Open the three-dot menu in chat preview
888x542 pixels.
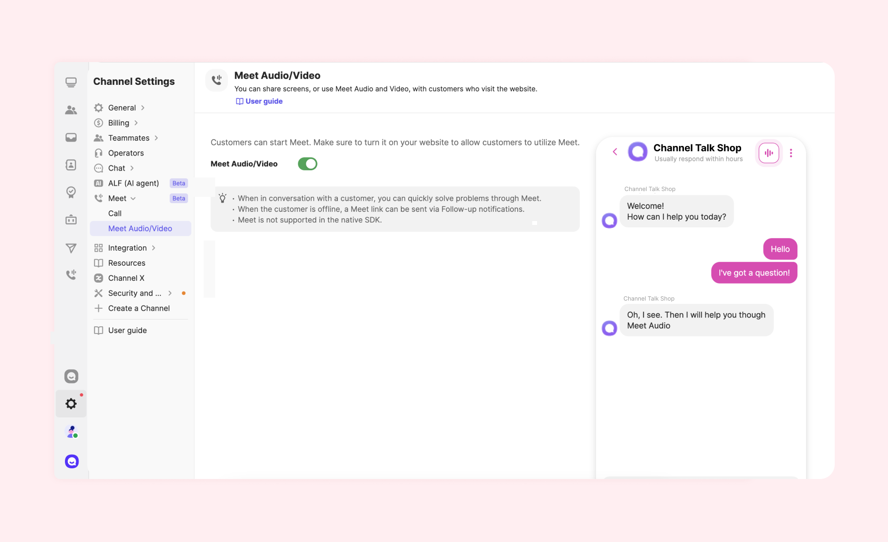point(791,153)
